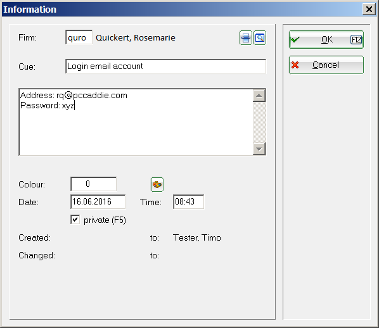Click inside the notes text area

click(x=136, y=122)
